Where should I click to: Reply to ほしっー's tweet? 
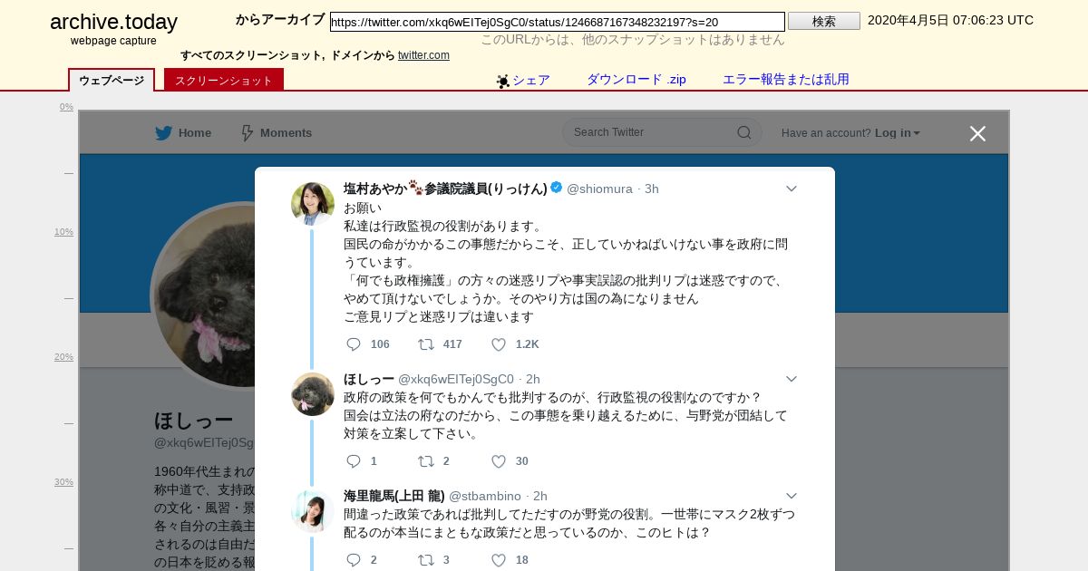(354, 461)
